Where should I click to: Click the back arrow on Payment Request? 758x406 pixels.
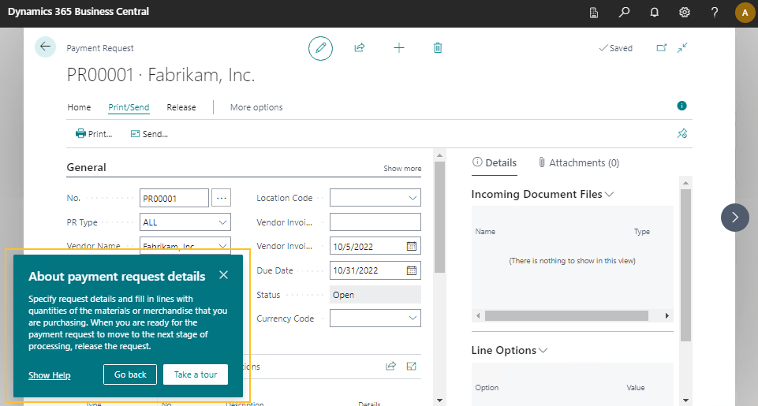(45, 47)
